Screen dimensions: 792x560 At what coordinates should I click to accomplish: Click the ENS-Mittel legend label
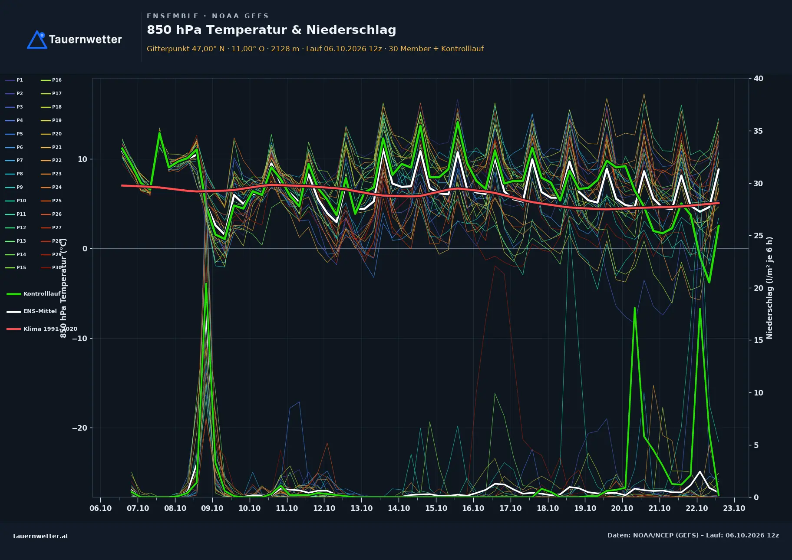(x=40, y=311)
